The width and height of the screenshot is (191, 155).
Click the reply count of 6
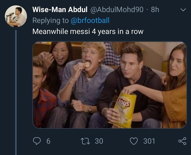(48, 141)
